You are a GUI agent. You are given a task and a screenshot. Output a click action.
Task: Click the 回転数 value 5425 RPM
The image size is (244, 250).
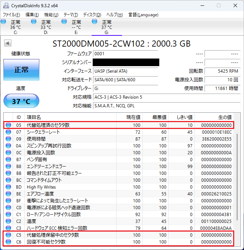pos(223,71)
